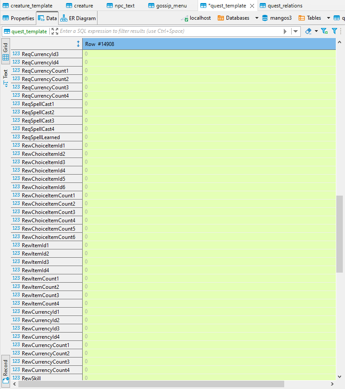Click the value cell of RewItemId2
This screenshot has height=389, width=345.
[209, 253]
